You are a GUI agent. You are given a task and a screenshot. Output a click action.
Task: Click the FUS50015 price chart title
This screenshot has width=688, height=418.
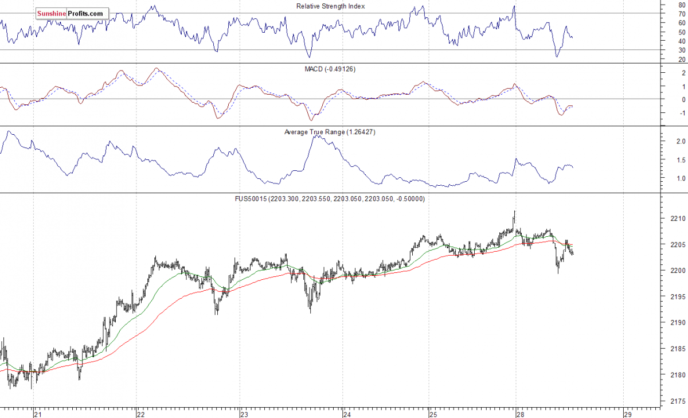click(331, 199)
